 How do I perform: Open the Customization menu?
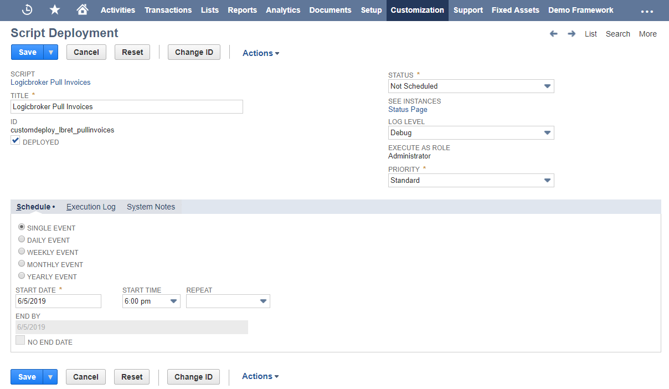tap(417, 10)
